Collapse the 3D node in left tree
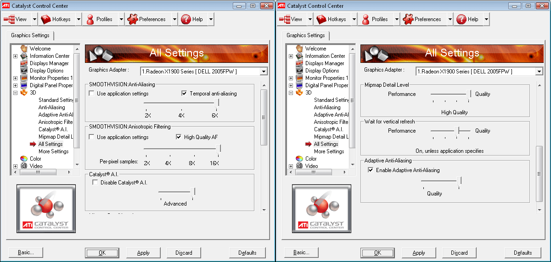Screen dimensions: 551x262 (x=15, y=93)
